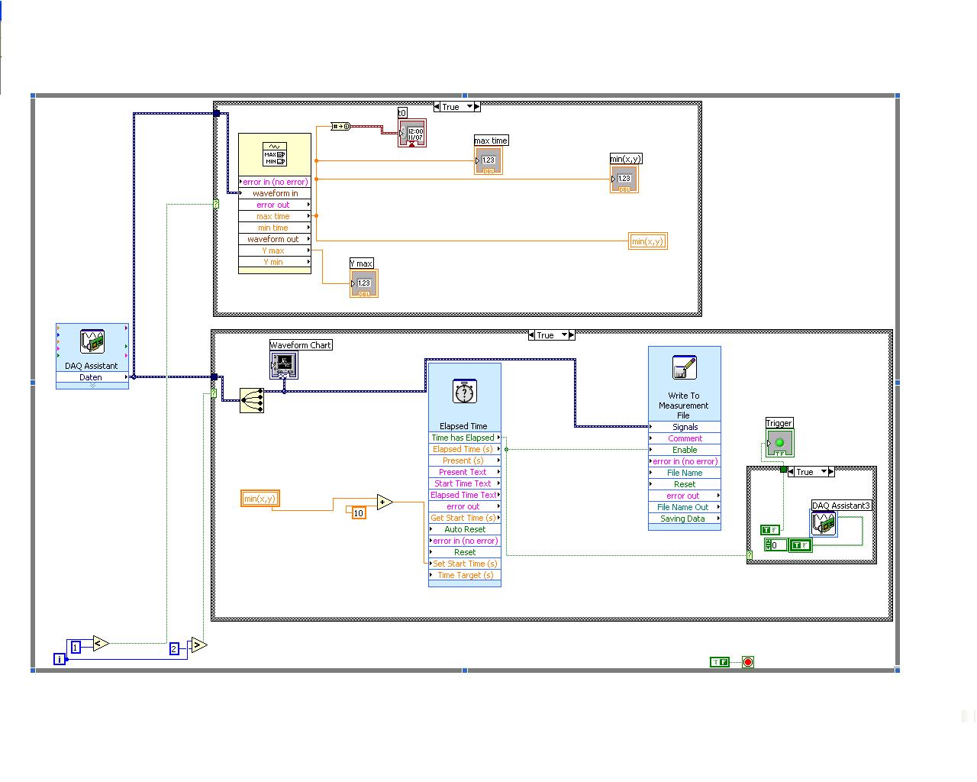The image size is (977, 782).
Task: Click the 'Start Time Text' output terminal
Action: click(465, 483)
